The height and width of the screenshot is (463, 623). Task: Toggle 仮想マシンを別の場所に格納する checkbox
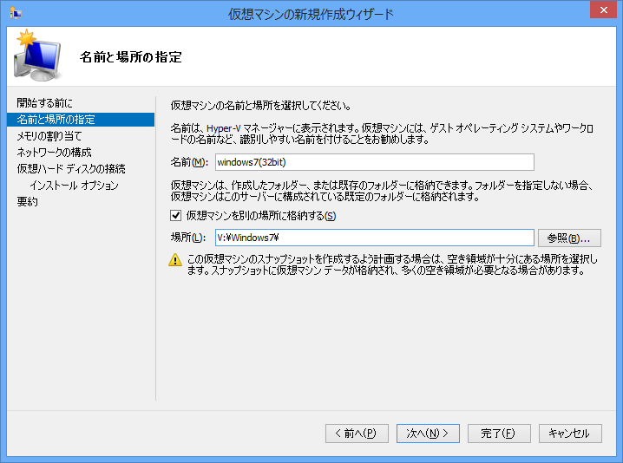click(175, 216)
